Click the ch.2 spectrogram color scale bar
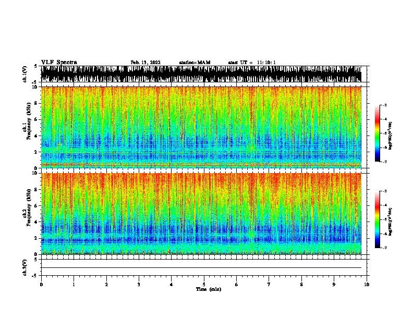 point(377,219)
